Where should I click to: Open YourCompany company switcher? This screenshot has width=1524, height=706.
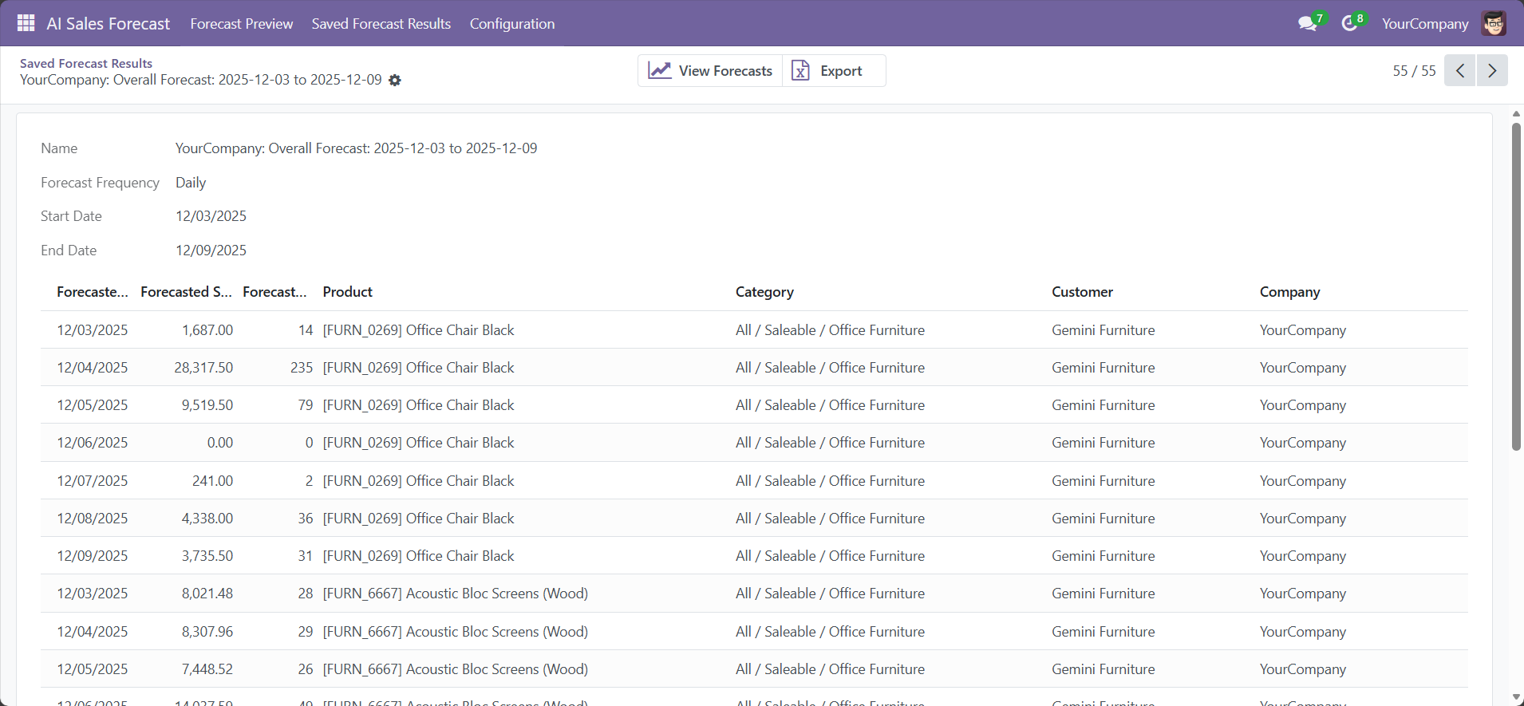(1424, 23)
